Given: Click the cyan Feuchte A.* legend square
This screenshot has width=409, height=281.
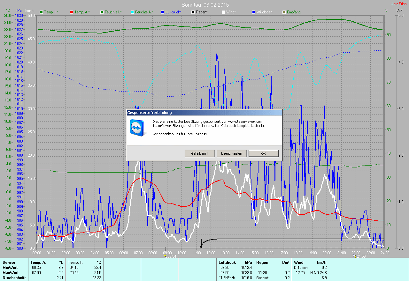Looking at the screenshot, I should [x=132, y=12].
